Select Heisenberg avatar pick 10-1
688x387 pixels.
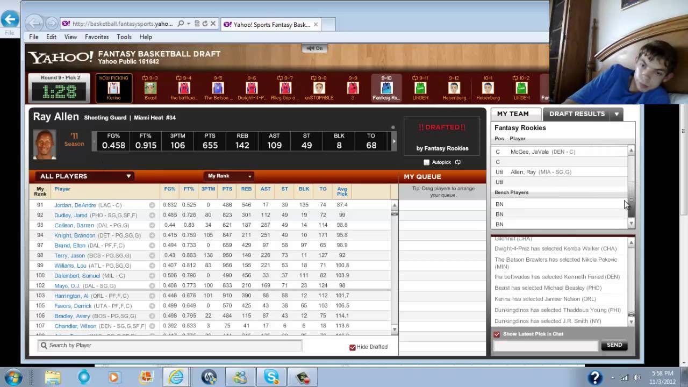488,88
